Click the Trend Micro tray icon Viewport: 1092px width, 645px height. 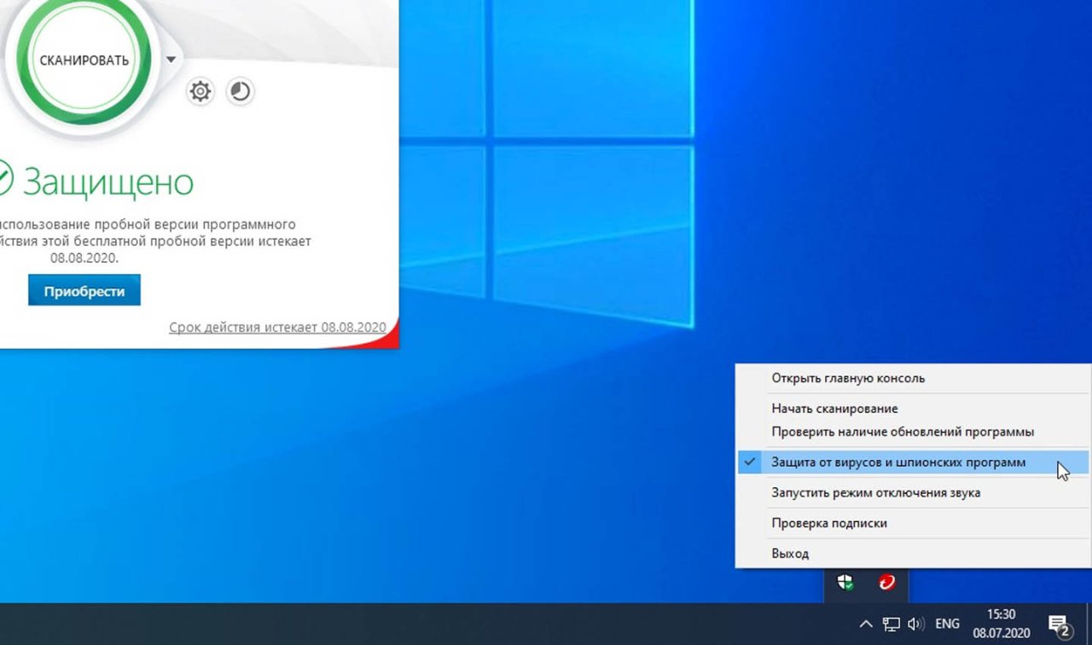[886, 582]
